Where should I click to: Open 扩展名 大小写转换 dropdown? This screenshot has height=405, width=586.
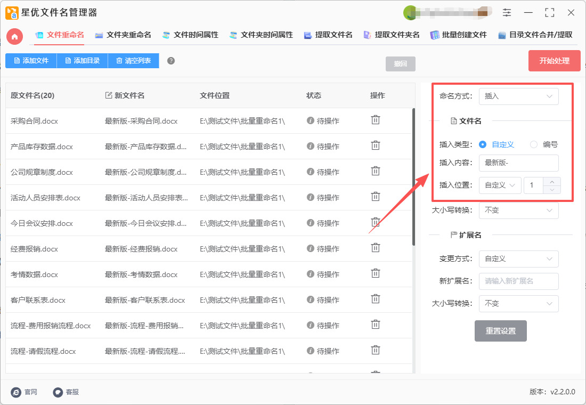[519, 304]
